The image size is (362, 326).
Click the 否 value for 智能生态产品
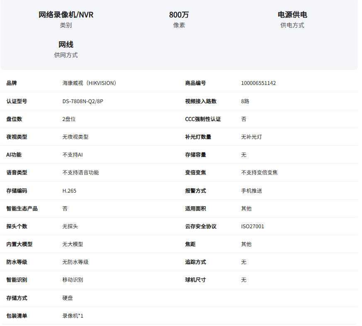click(x=65, y=208)
